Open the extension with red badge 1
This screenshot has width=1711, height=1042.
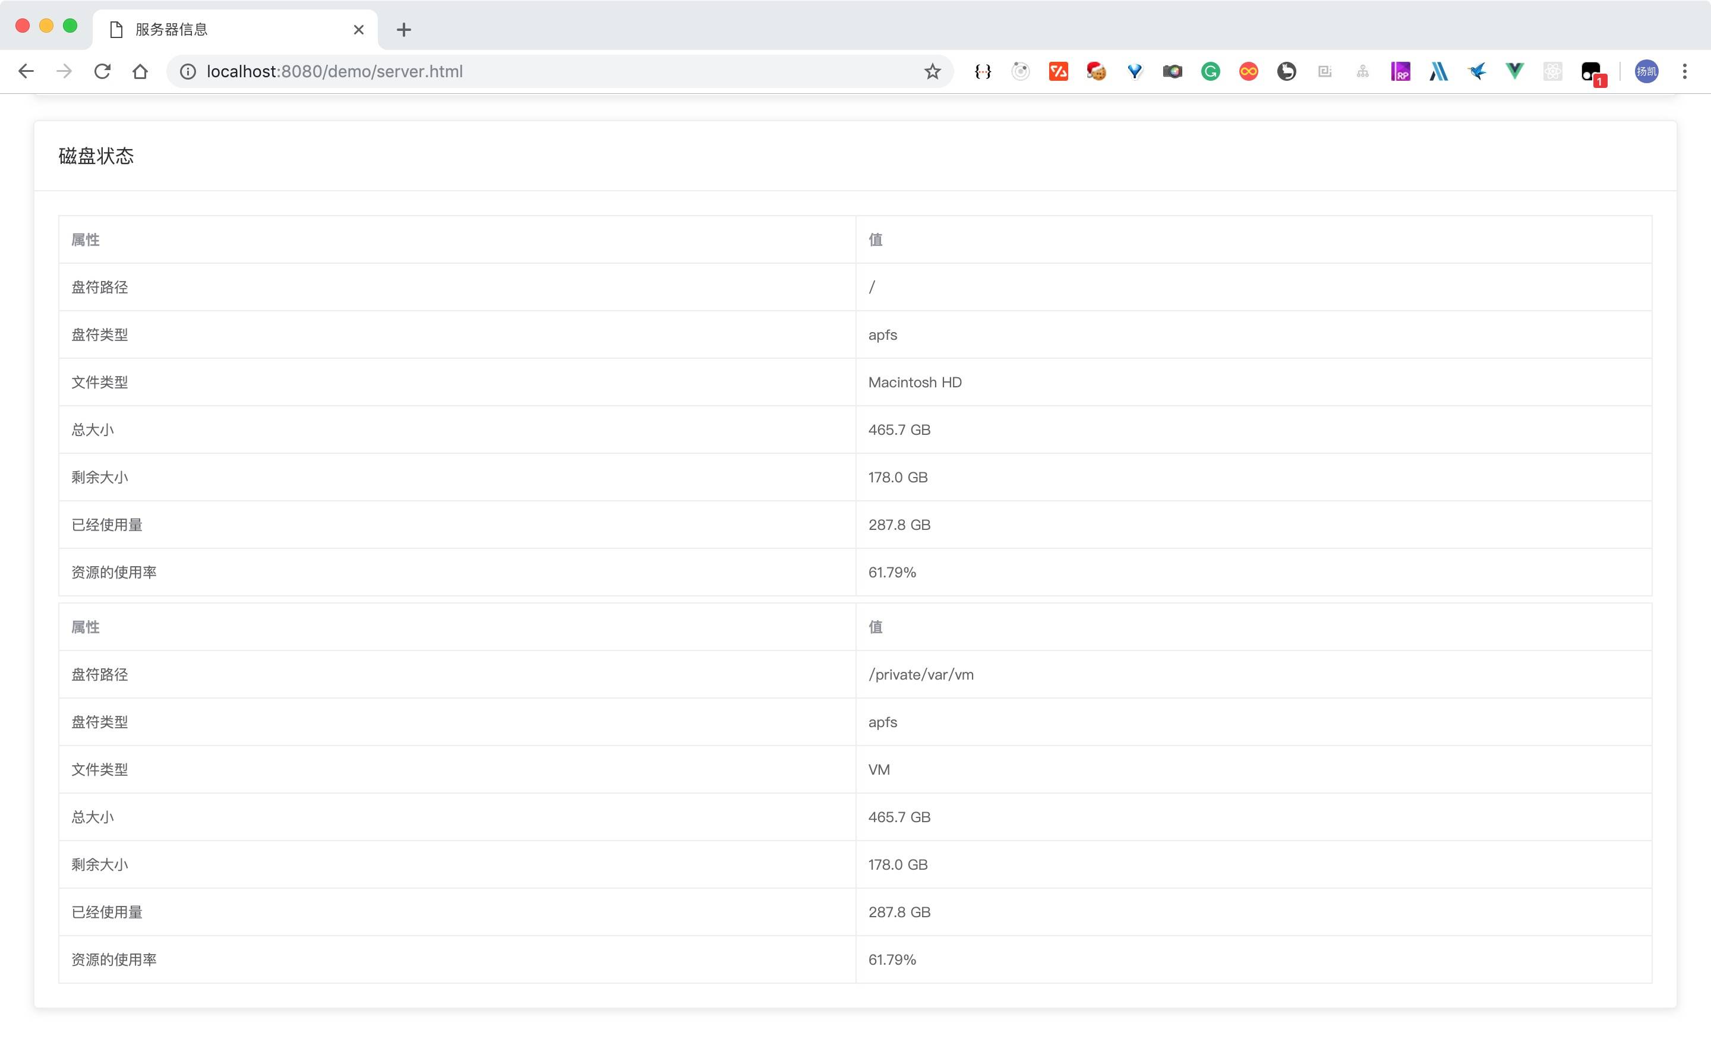pos(1591,72)
